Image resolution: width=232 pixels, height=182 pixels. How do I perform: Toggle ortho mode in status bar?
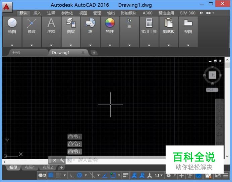[x=72, y=176]
